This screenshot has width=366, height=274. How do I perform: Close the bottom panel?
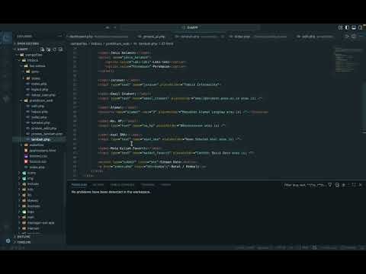coord(360,185)
